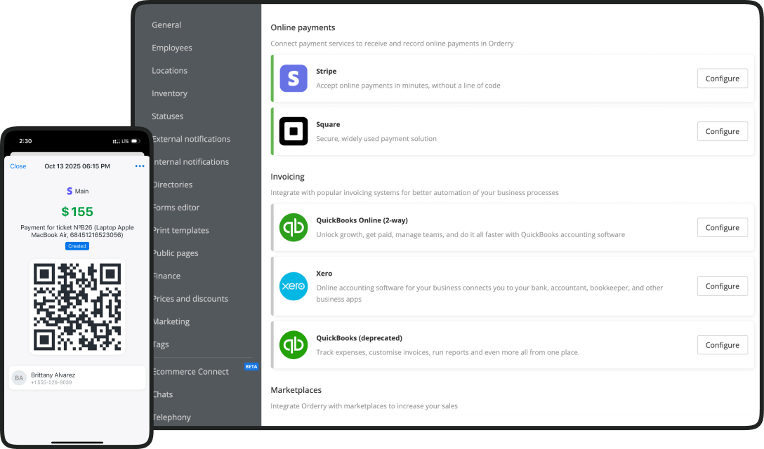
Task: Click the BA contact avatar
Action: 19,378
